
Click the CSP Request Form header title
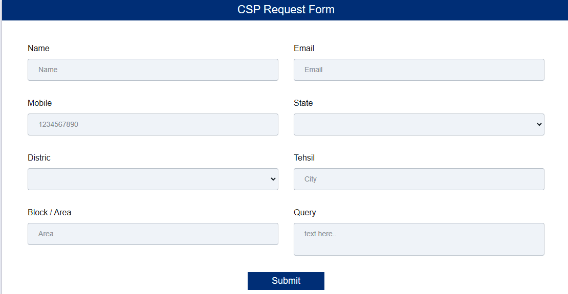click(x=286, y=10)
